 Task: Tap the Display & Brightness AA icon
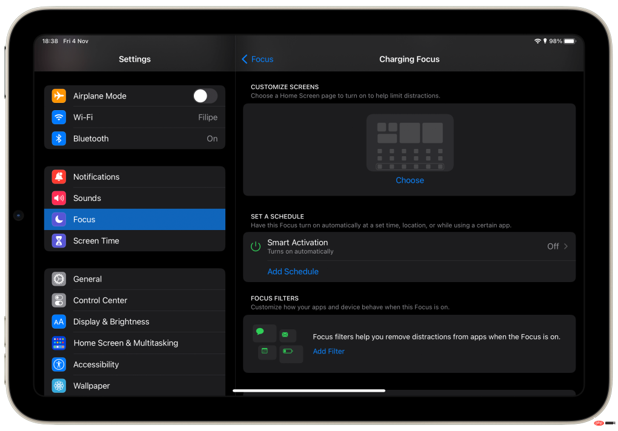tap(59, 321)
